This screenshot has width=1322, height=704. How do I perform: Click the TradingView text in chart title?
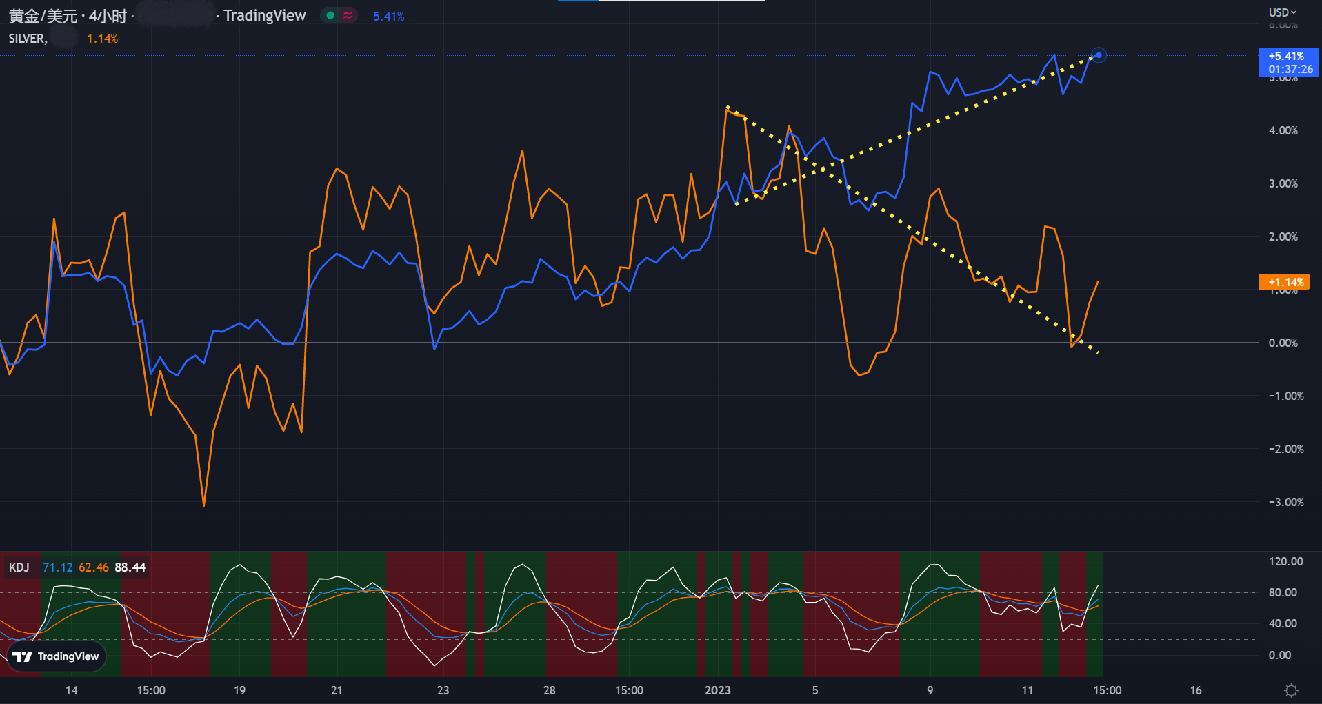pos(265,16)
